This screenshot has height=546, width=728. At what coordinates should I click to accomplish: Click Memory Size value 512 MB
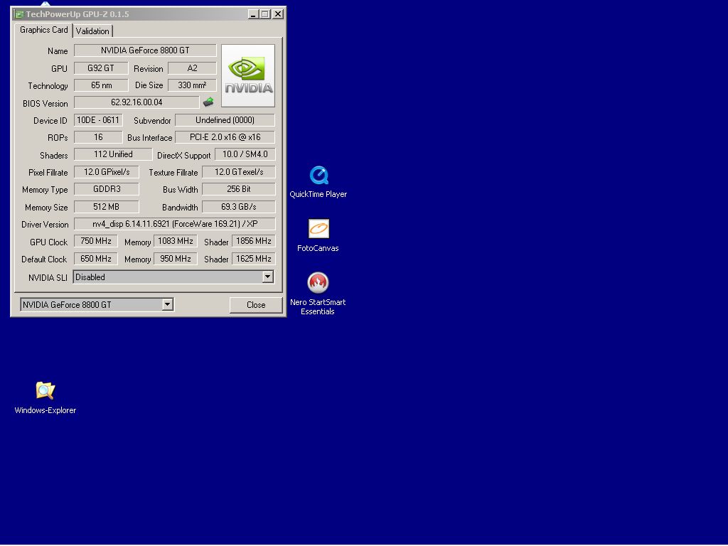(x=107, y=207)
